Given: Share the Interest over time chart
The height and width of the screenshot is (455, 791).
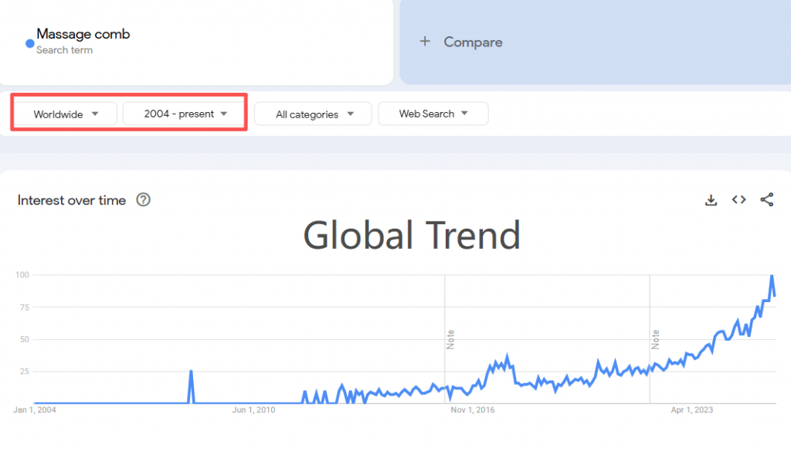Looking at the screenshot, I should pyautogui.click(x=767, y=200).
